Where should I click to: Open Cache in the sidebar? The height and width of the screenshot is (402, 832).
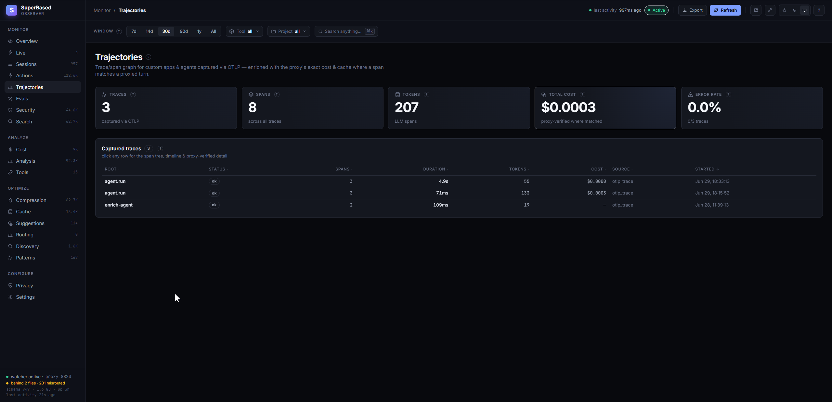pyautogui.click(x=43, y=212)
